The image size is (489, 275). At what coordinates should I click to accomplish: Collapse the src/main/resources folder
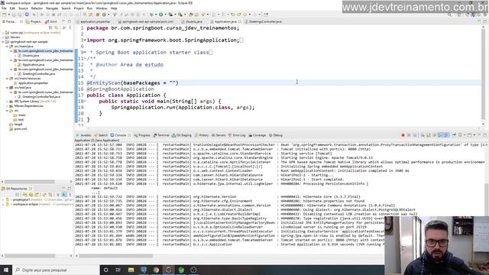pos(7,79)
